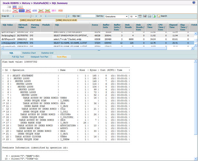Click the Search magnifier button
Viewport: 198px width, 161px height.
(x=162, y=16)
